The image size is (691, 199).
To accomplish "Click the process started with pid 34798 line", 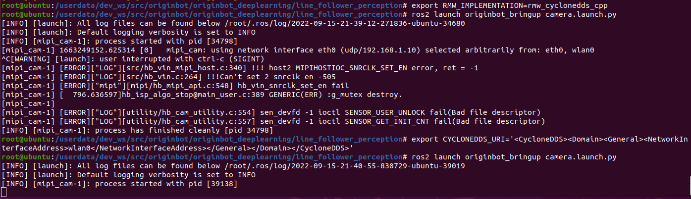I will click(x=120, y=41).
